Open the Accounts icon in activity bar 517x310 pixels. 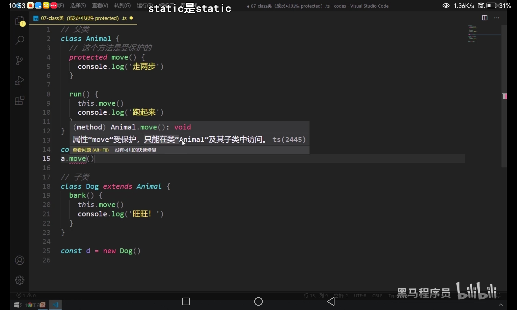point(20,260)
